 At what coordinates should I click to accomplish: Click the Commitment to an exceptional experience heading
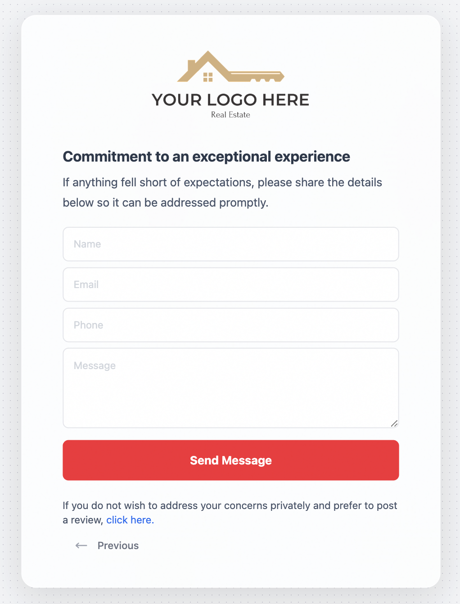(206, 157)
